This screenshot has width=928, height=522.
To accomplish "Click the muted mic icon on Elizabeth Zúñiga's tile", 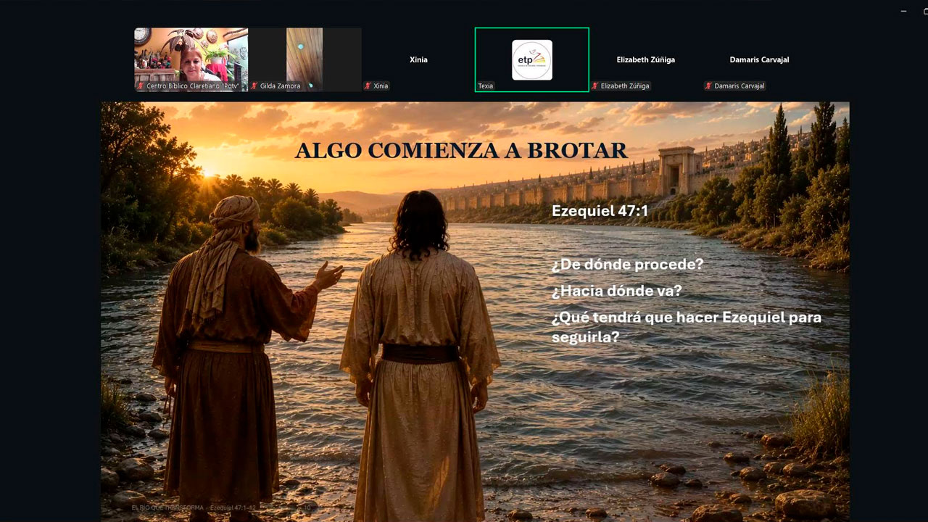I will point(596,86).
